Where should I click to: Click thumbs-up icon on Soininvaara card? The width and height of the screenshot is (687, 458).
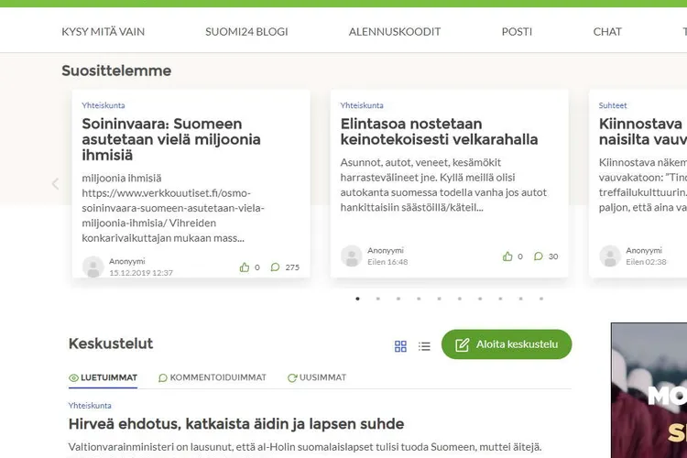coord(245,267)
